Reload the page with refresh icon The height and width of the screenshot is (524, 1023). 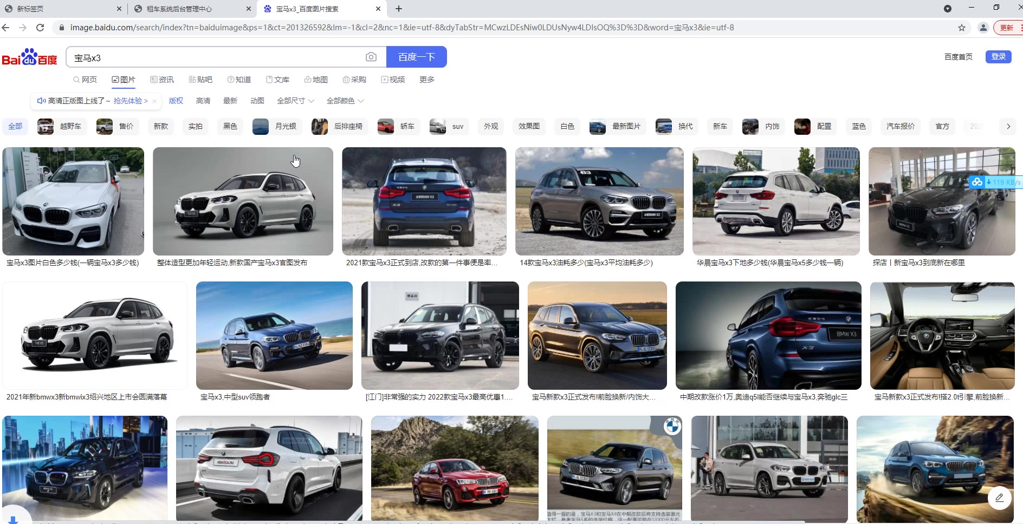tap(40, 28)
